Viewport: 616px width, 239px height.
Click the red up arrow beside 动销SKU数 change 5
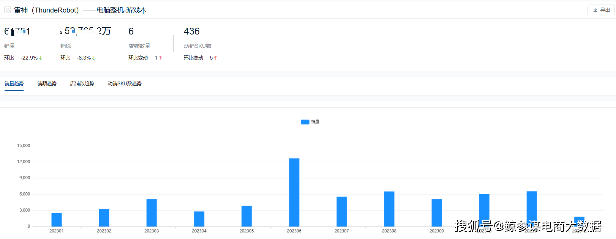216,58
